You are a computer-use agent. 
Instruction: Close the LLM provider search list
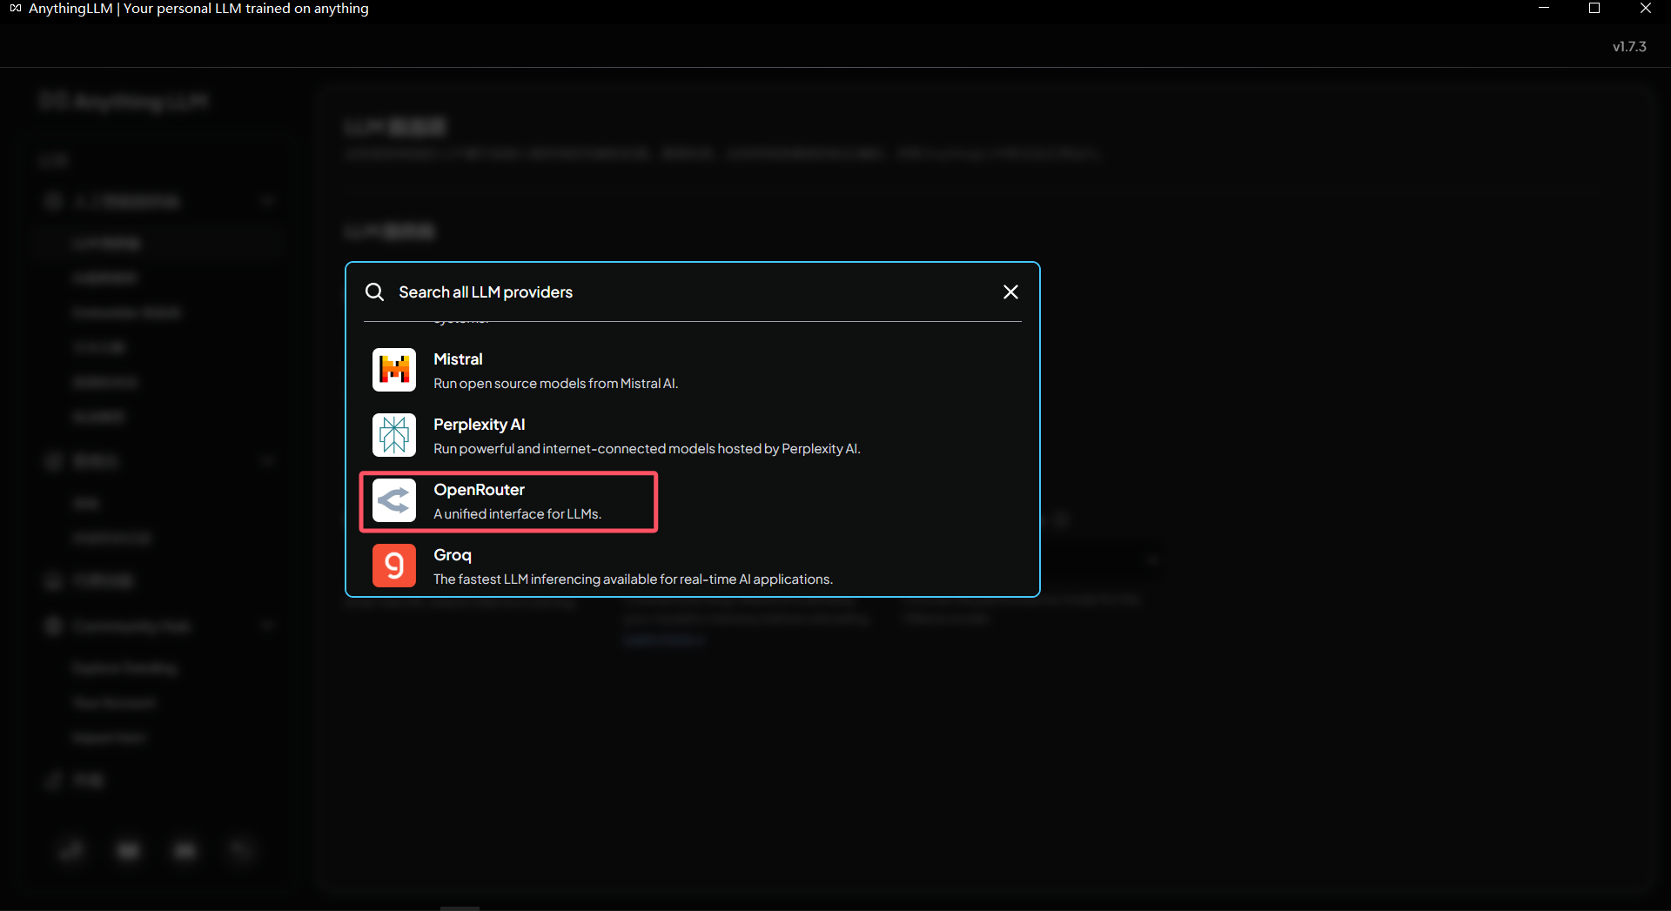1010,292
